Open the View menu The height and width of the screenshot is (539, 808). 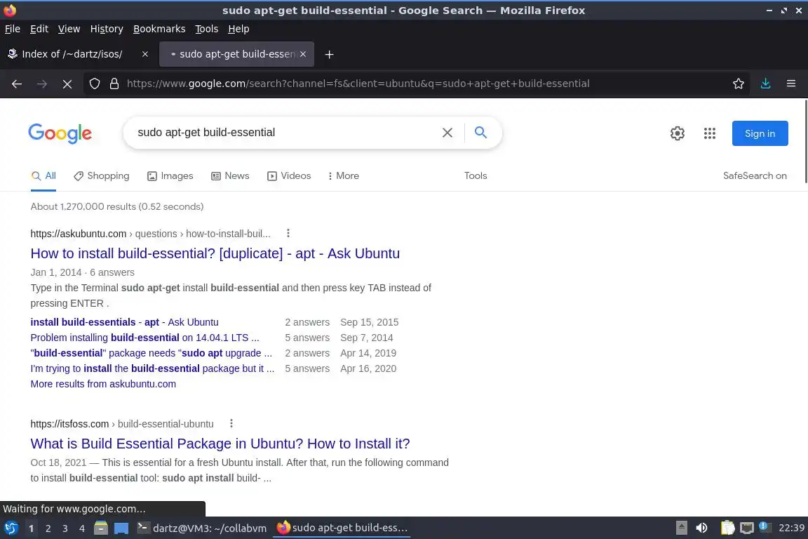pyautogui.click(x=69, y=29)
